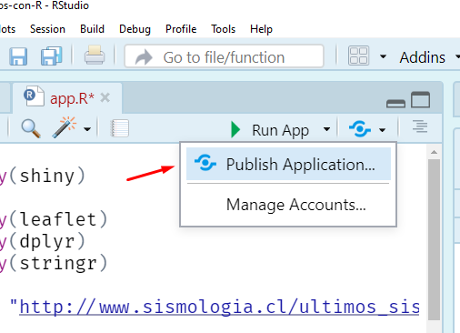
Task: Minimize the source editor pane
Action: tap(395, 104)
